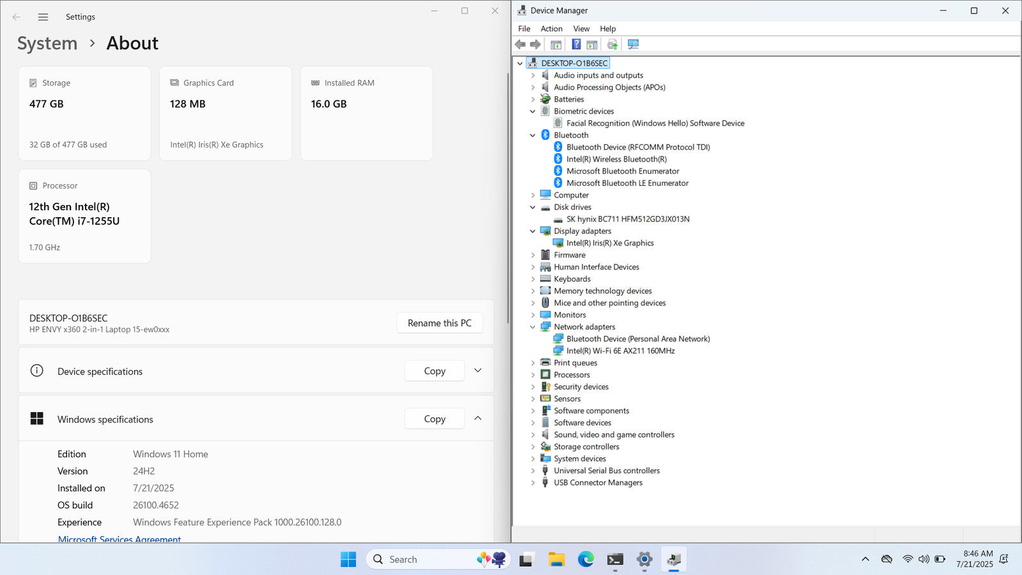This screenshot has height=575, width=1022.
Task: Collapse the Bluetooth device category
Action: [533, 135]
